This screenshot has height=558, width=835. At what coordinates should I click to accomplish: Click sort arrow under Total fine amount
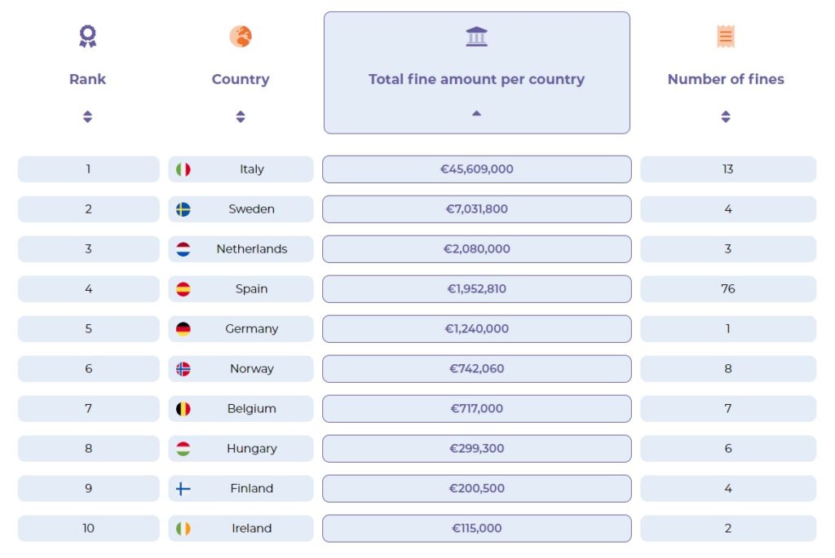[x=476, y=113]
